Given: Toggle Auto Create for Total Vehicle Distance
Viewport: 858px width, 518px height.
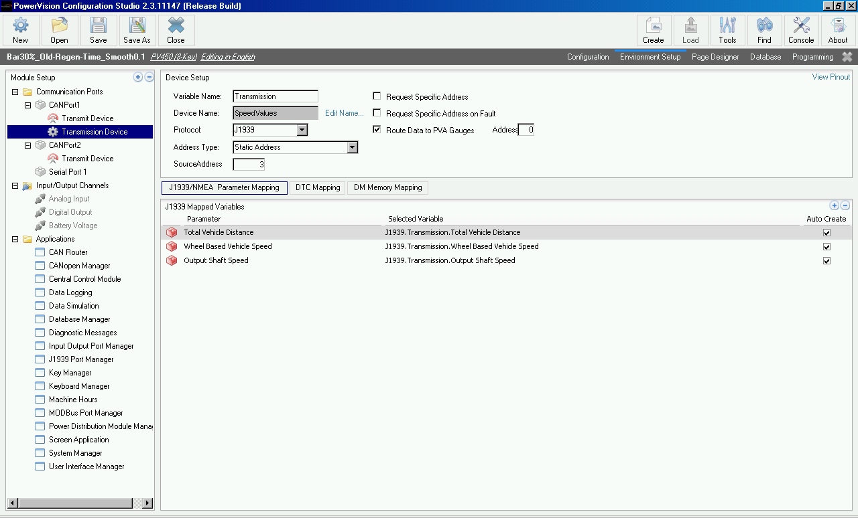Looking at the screenshot, I should pyautogui.click(x=826, y=233).
